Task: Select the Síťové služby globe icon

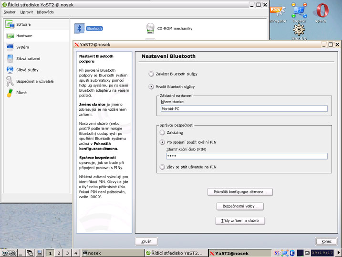Action: [x=10, y=70]
